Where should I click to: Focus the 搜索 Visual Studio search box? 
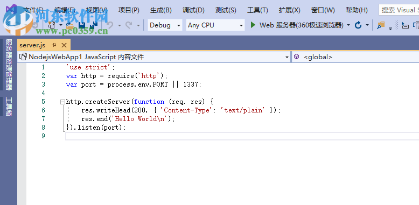pyautogui.click(x=399, y=10)
